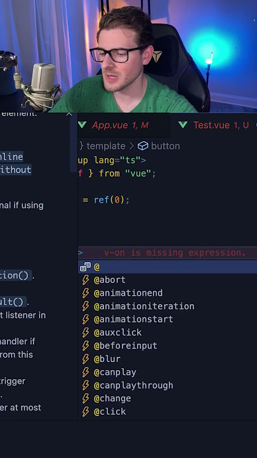Pick the @change event suggestion
The width and height of the screenshot is (257, 458).
point(168,398)
